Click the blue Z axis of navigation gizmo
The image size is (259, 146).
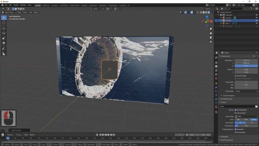[x=207, y=17]
